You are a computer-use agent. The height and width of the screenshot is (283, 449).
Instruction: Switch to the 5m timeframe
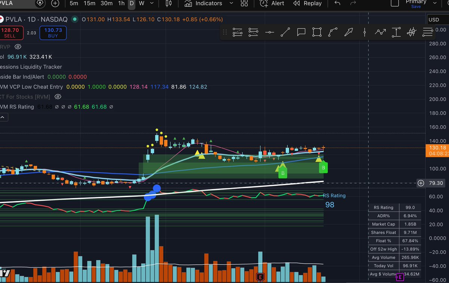(74, 3)
